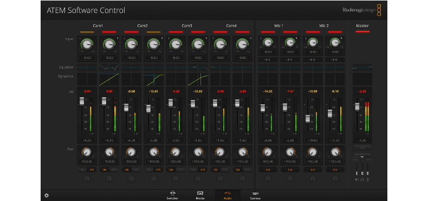Viewport: 428px width, 201px height.
Task: Switch to the Media page
Action: coord(200,195)
